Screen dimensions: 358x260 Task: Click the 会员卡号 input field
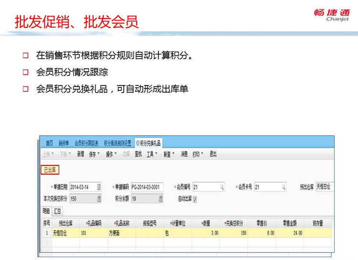coord(270,187)
